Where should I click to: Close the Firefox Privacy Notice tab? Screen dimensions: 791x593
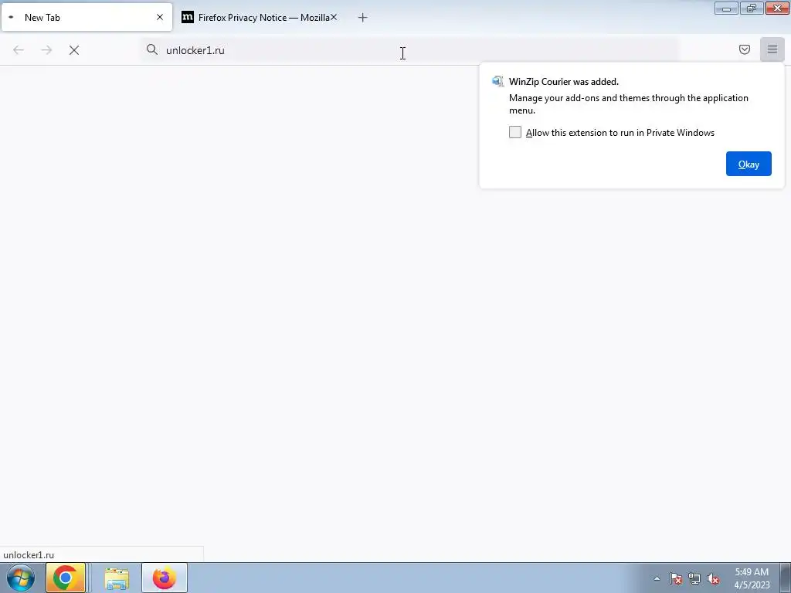(x=334, y=17)
